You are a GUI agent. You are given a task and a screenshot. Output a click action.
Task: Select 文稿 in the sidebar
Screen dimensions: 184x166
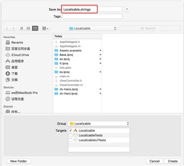pos(12,80)
